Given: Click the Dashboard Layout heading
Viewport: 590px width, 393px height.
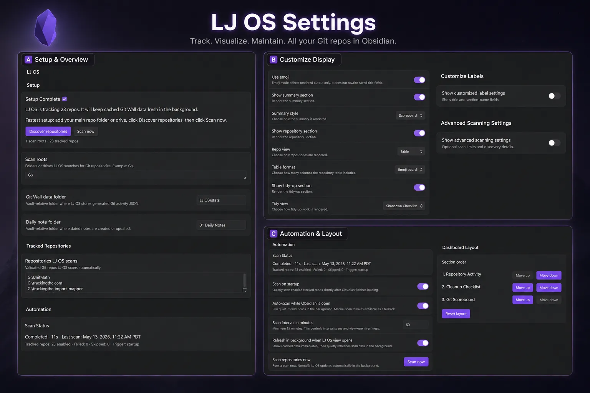Looking at the screenshot, I should coord(460,248).
